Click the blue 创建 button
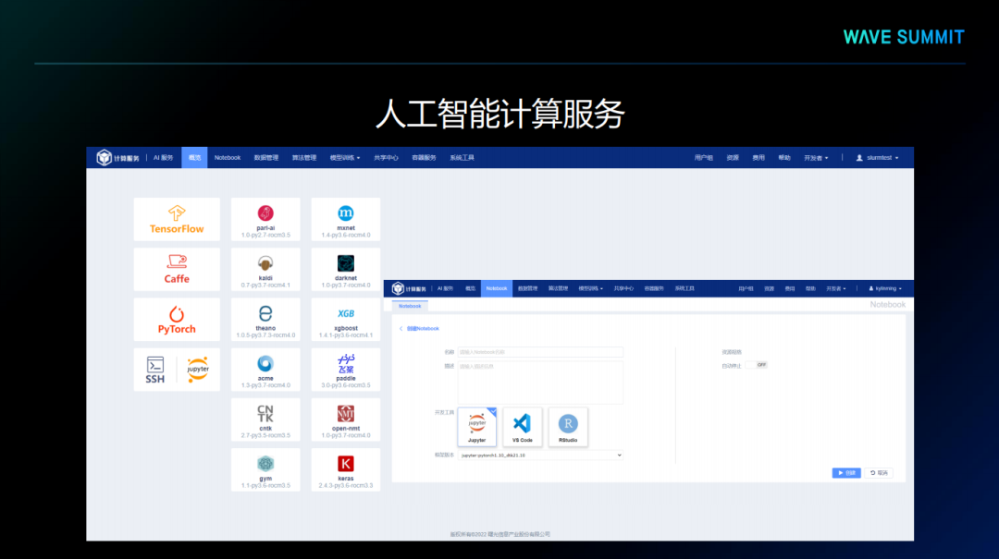The image size is (999, 559). (x=846, y=473)
